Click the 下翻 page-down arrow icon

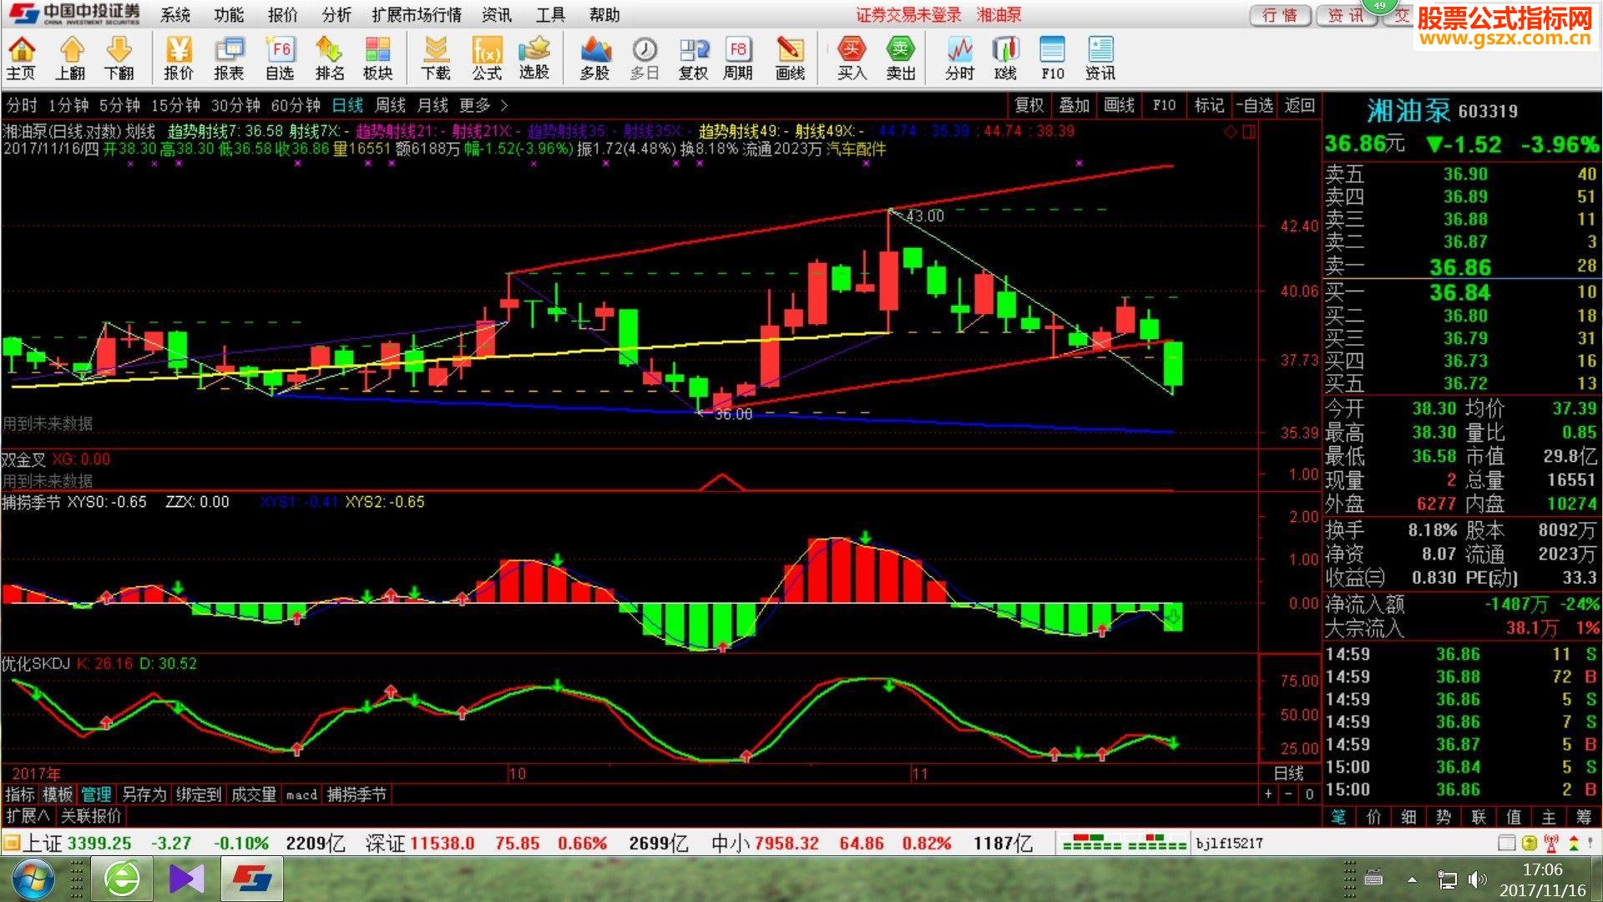pos(119,58)
